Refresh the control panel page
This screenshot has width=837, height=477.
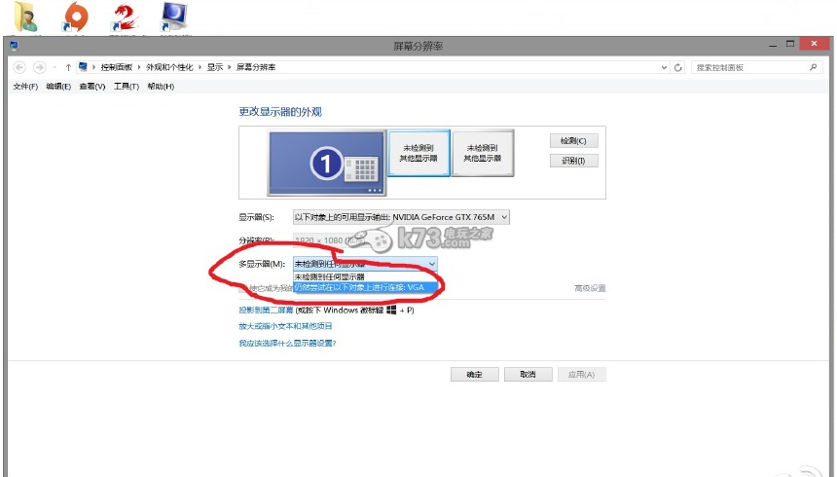(x=678, y=67)
